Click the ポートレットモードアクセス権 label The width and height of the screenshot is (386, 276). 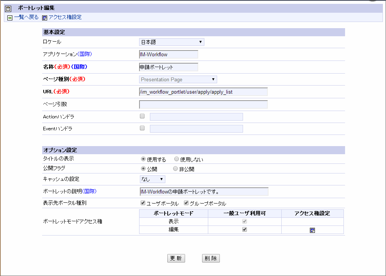(x=73, y=222)
